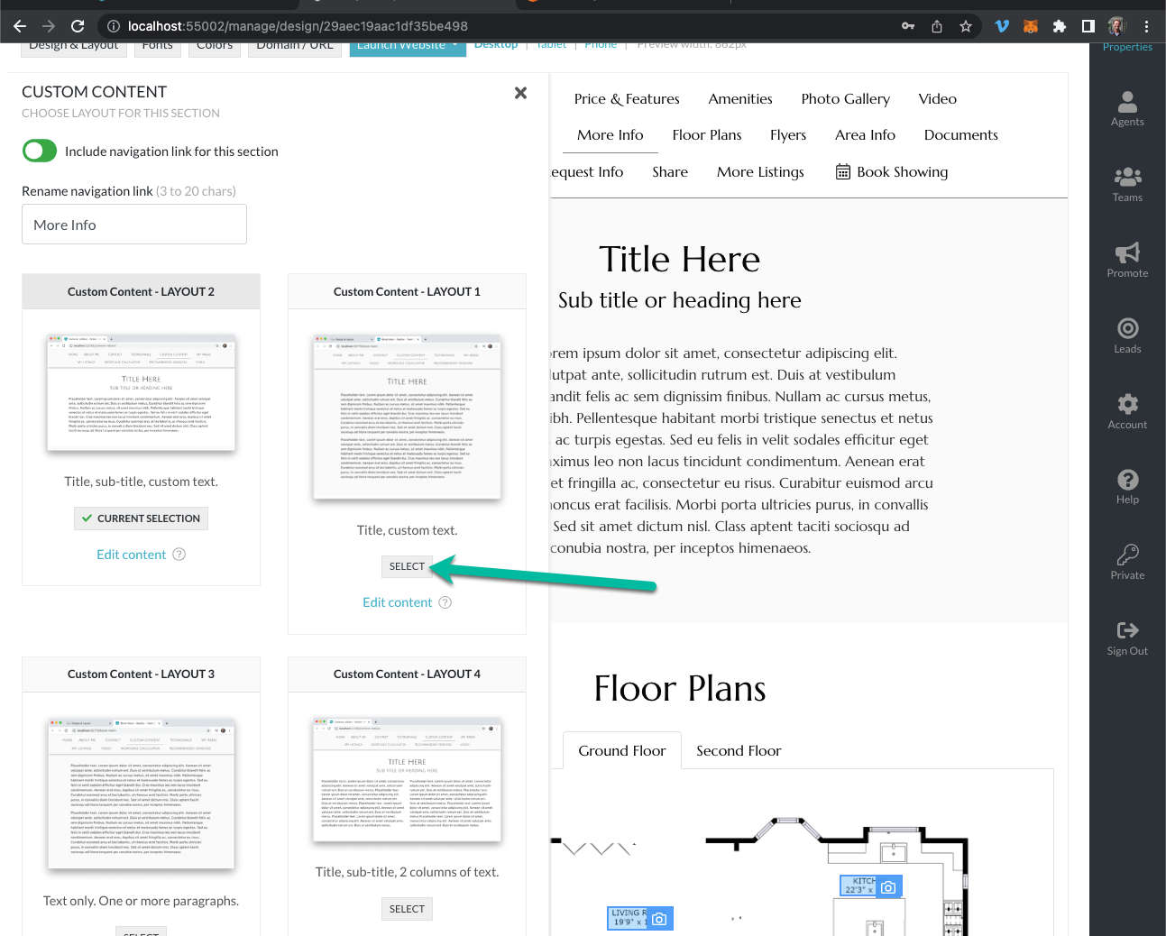The width and height of the screenshot is (1166, 936).
Task: Open the Launch Website dropdown
Action: pyautogui.click(x=408, y=45)
